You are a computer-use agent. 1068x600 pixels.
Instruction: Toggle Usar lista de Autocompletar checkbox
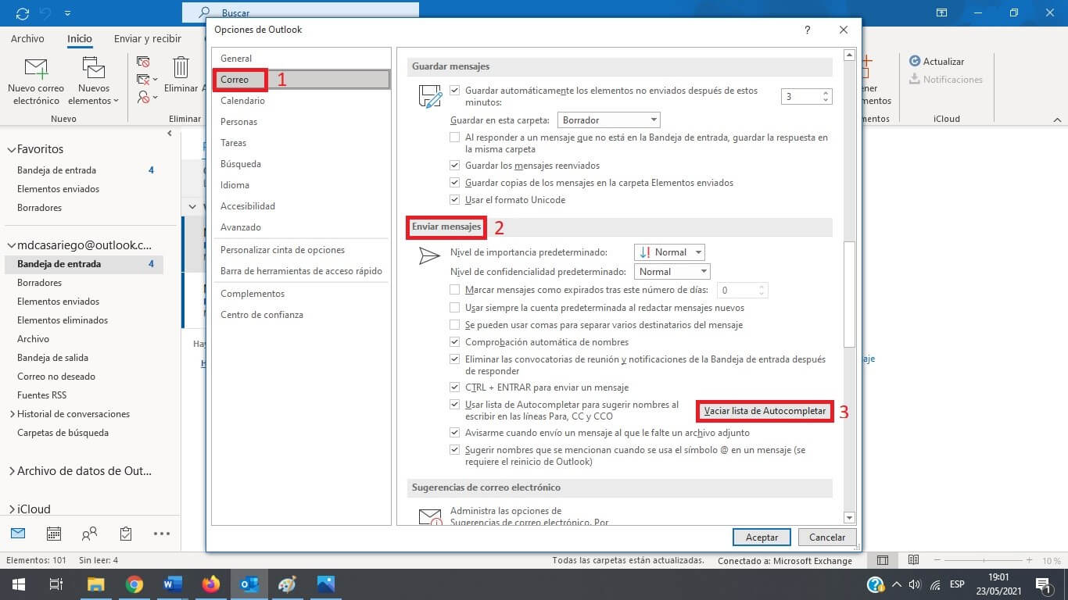coord(455,405)
